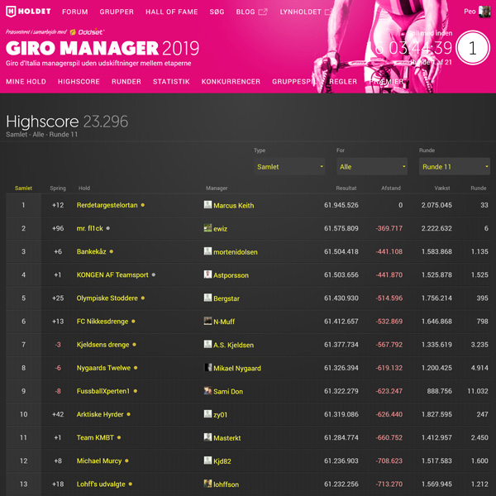
Task: Open team Michael Murcy
Action: click(99, 460)
